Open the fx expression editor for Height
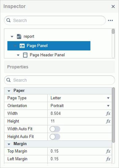This screenshot has height=168, width=119. (108, 121)
